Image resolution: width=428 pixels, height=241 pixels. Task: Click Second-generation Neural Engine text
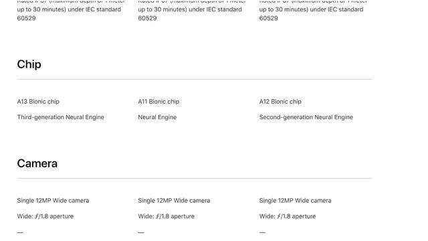[306, 117]
